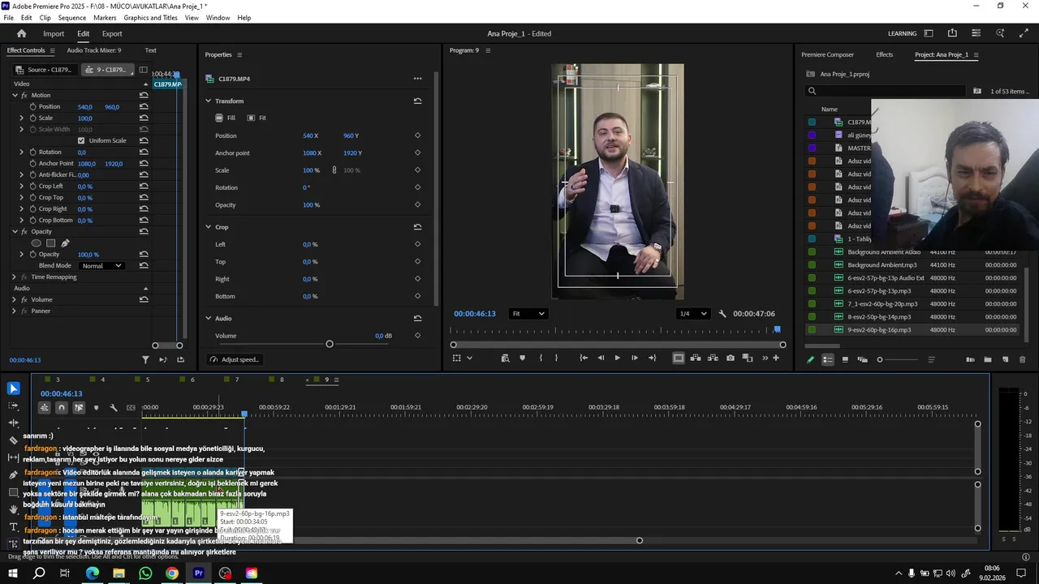Switch to Premiere Composer tab
1039x584 pixels.
[x=827, y=54]
